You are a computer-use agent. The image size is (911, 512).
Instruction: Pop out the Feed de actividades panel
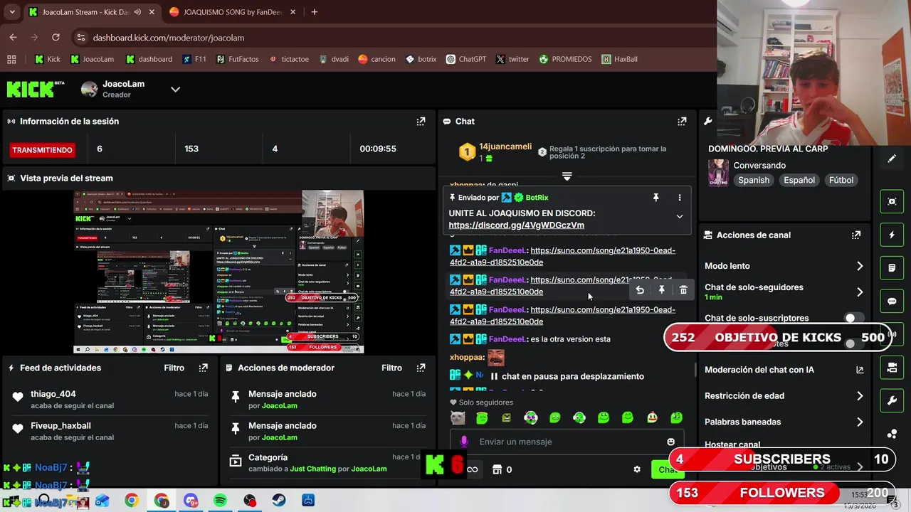click(x=204, y=368)
